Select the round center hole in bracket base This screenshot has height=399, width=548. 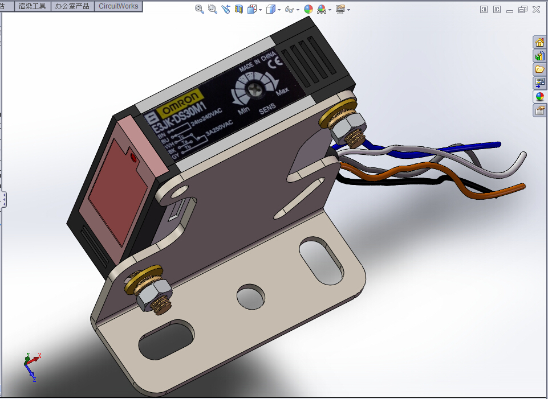pos(250,297)
